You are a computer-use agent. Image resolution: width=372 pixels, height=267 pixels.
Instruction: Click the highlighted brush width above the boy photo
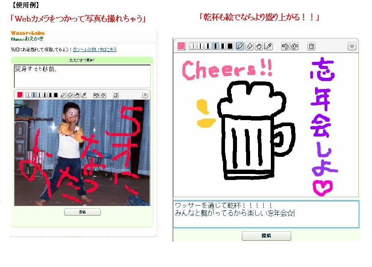tap(34, 95)
